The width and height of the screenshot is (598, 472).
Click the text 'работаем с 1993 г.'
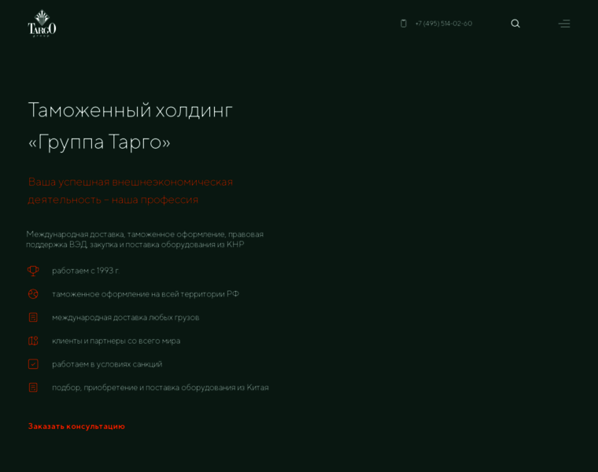[86, 271]
